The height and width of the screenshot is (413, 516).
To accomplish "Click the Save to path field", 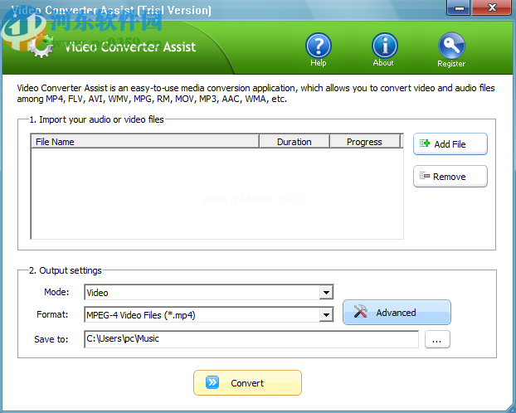I will (x=251, y=339).
